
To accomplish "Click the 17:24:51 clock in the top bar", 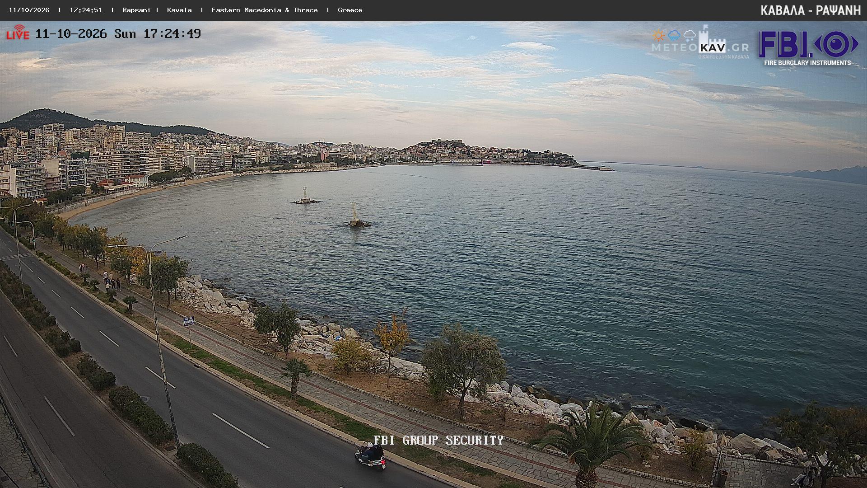I will click(86, 10).
